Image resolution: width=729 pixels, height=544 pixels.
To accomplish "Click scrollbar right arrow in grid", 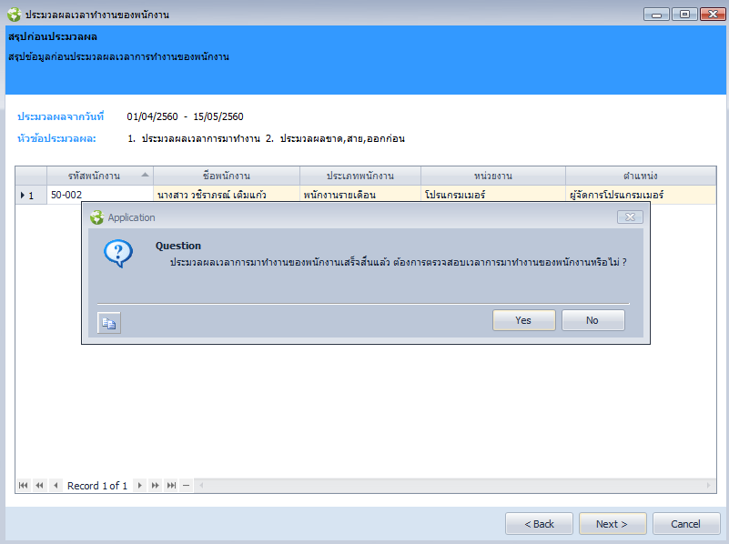I will pyautogui.click(x=709, y=486).
